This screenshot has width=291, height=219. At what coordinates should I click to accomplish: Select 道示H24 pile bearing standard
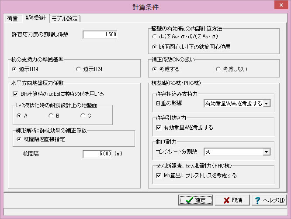[89, 69]
